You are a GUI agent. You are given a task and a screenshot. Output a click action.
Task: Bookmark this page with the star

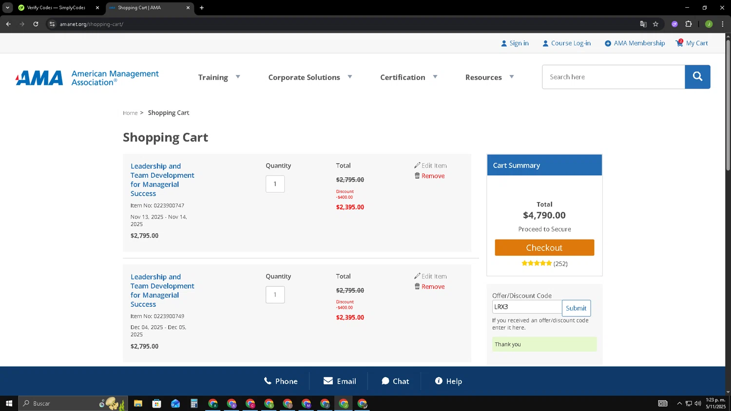[655, 24]
